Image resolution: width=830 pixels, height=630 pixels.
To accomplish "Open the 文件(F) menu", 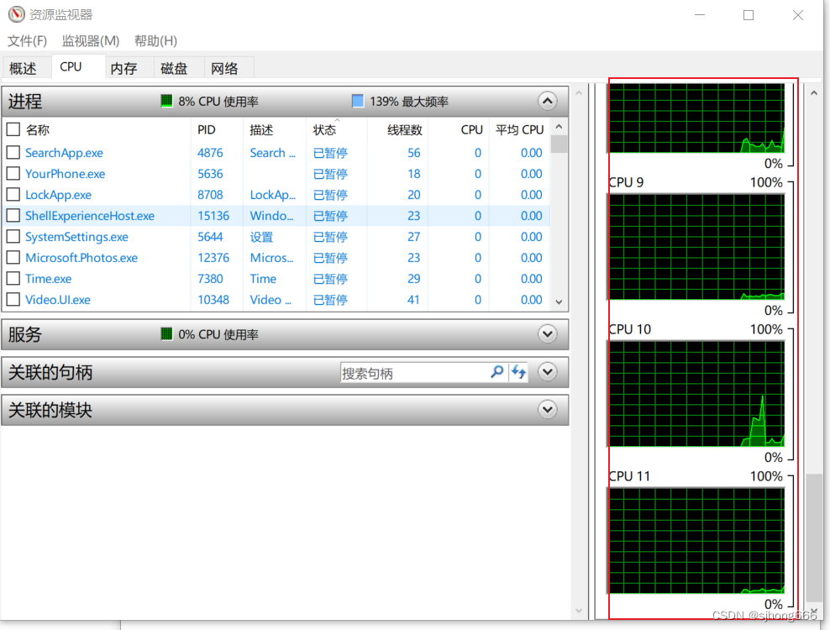I will [x=27, y=41].
